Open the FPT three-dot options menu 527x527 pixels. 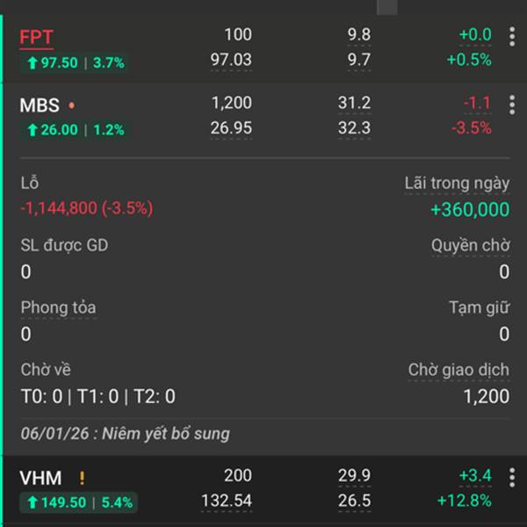click(512, 37)
